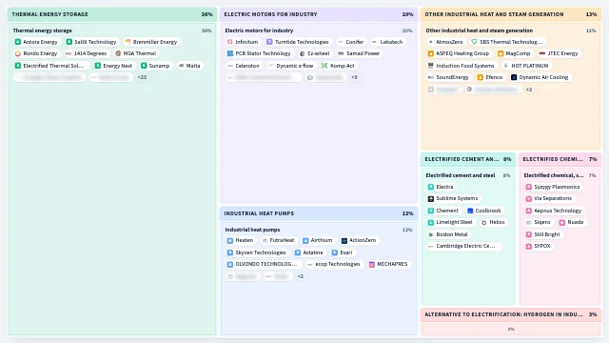Open the Thermal Energy Storage category header
Image resolution: width=609 pixels, height=343 pixels.
pyautogui.click(x=112, y=14)
